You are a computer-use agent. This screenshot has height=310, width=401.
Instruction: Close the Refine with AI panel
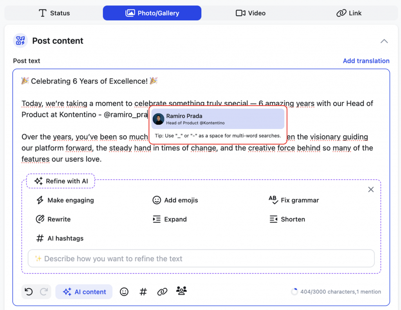point(371,190)
